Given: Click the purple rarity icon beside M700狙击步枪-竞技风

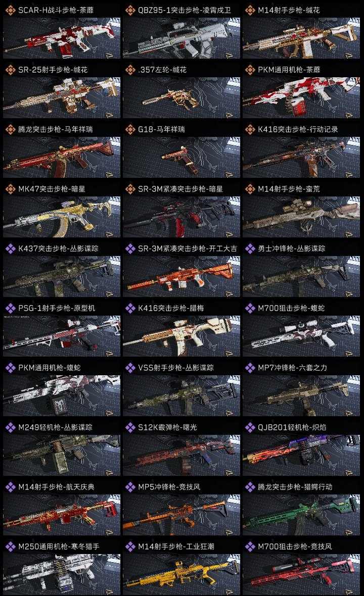Looking at the screenshot, I should 250,547.
